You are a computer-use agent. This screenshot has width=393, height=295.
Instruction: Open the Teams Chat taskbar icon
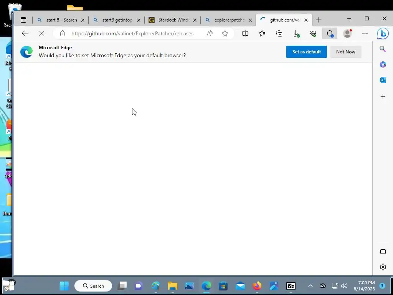pos(139,286)
